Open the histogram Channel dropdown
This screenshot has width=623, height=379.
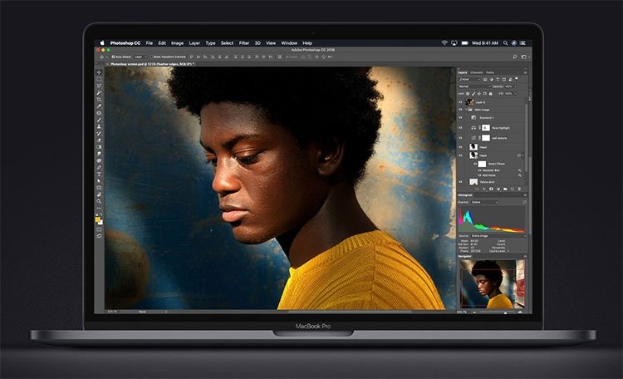pos(484,202)
